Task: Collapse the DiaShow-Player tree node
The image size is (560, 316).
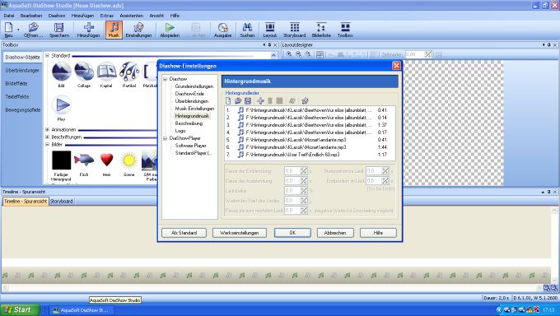Action: pos(165,138)
